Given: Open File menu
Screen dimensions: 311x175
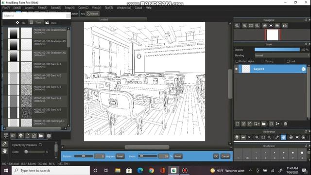Looking at the screenshot, I should point(6,8).
